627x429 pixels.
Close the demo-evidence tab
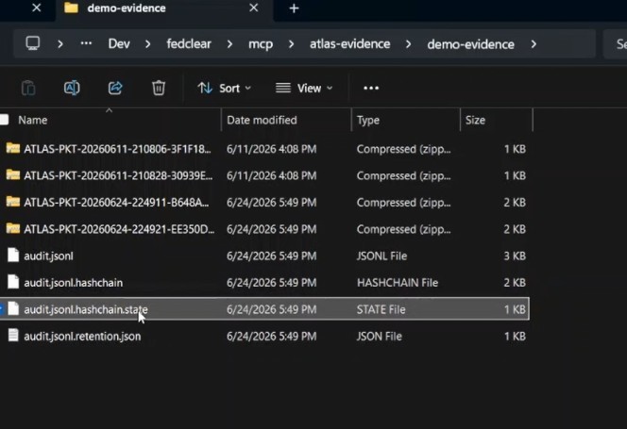[253, 8]
